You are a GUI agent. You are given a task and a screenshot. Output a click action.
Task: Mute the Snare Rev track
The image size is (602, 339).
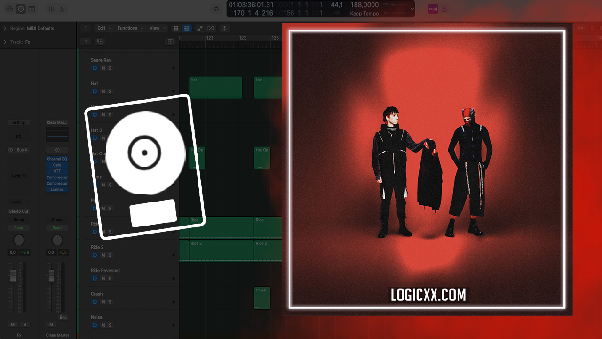coord(103,68)
